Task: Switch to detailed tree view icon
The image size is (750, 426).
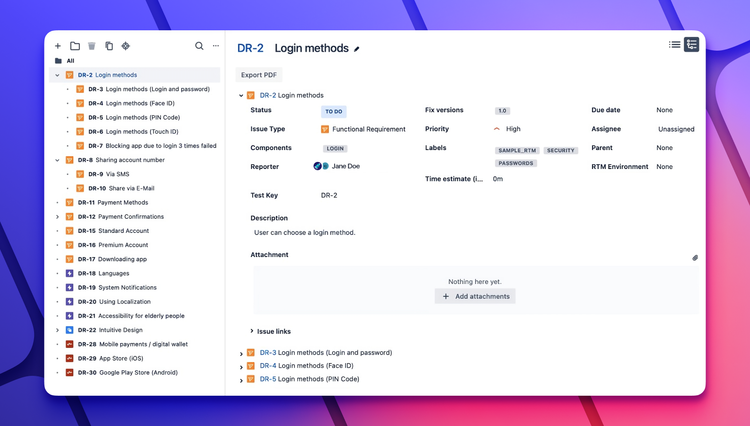Action: click(x=691, y=44)
